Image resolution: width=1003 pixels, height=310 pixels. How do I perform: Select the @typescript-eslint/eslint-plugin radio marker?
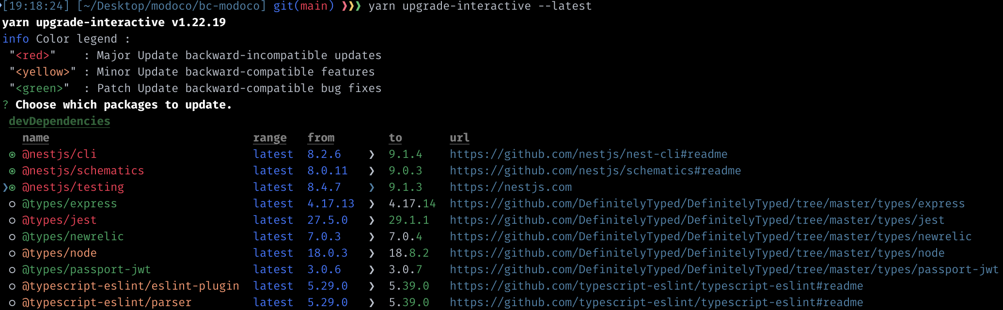(x=12, y=286)
